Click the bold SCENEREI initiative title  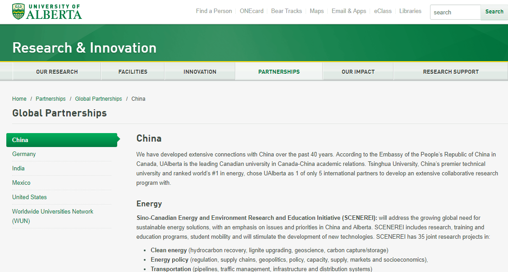257,218
